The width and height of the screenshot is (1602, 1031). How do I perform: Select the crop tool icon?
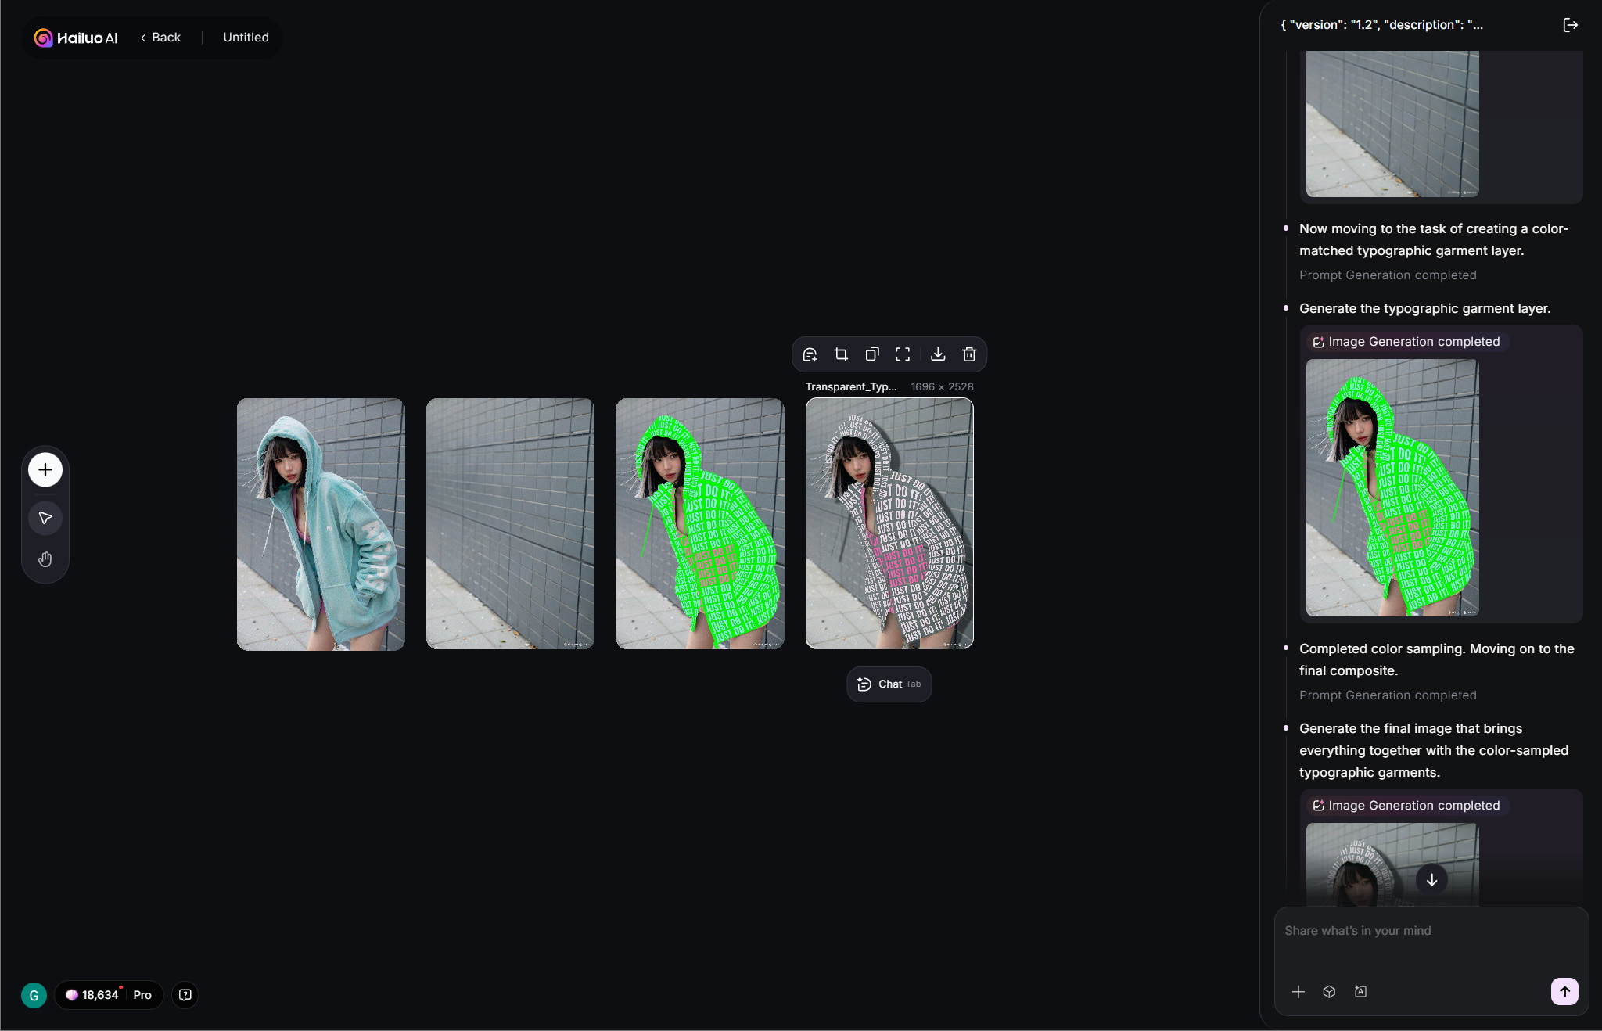[x=841, y=354]
